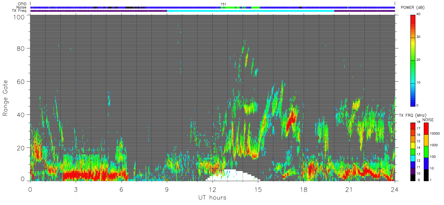Click the 15 label on UT hours axis
The height and width of the screenshot is (205, 444).
click(258, 190)
